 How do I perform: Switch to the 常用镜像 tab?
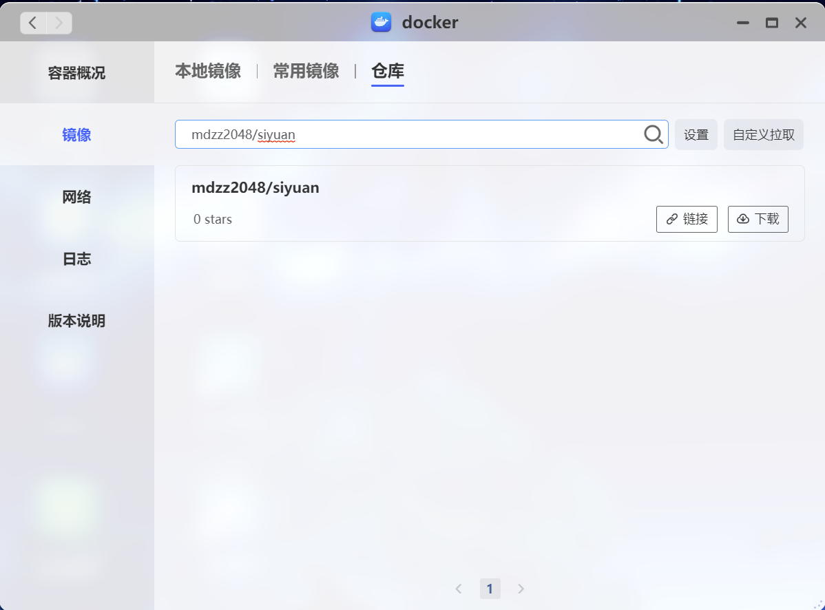tap(306, 71)
